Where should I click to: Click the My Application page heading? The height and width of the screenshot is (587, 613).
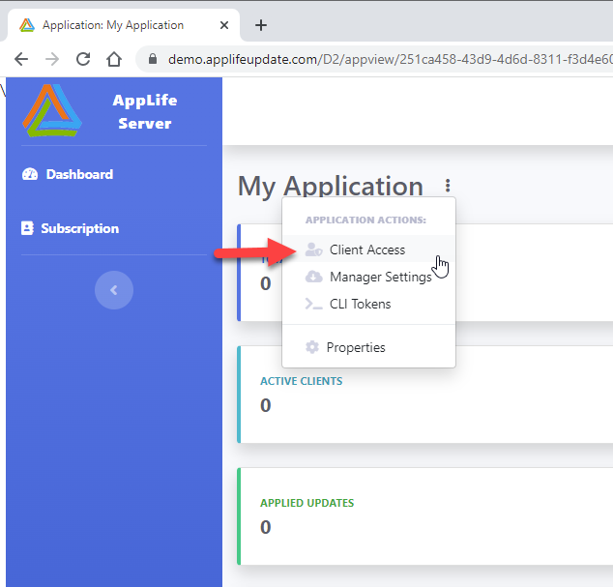click(331, 186)
